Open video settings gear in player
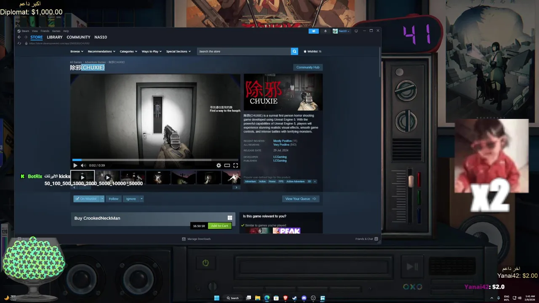Image resolution: width=539 pixels, height=303 pixels. (x=219, y=165)
